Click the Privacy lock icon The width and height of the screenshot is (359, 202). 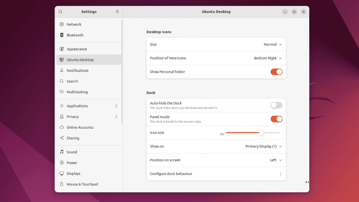coord(62,117)
